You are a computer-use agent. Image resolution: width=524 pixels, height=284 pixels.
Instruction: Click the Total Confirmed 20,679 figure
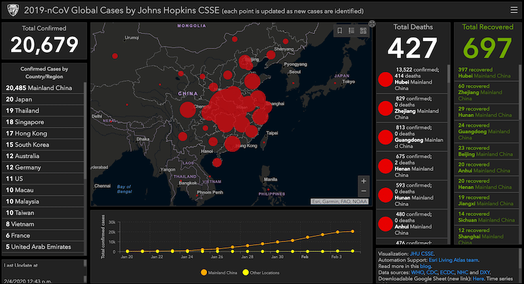(x=44, y=44)
